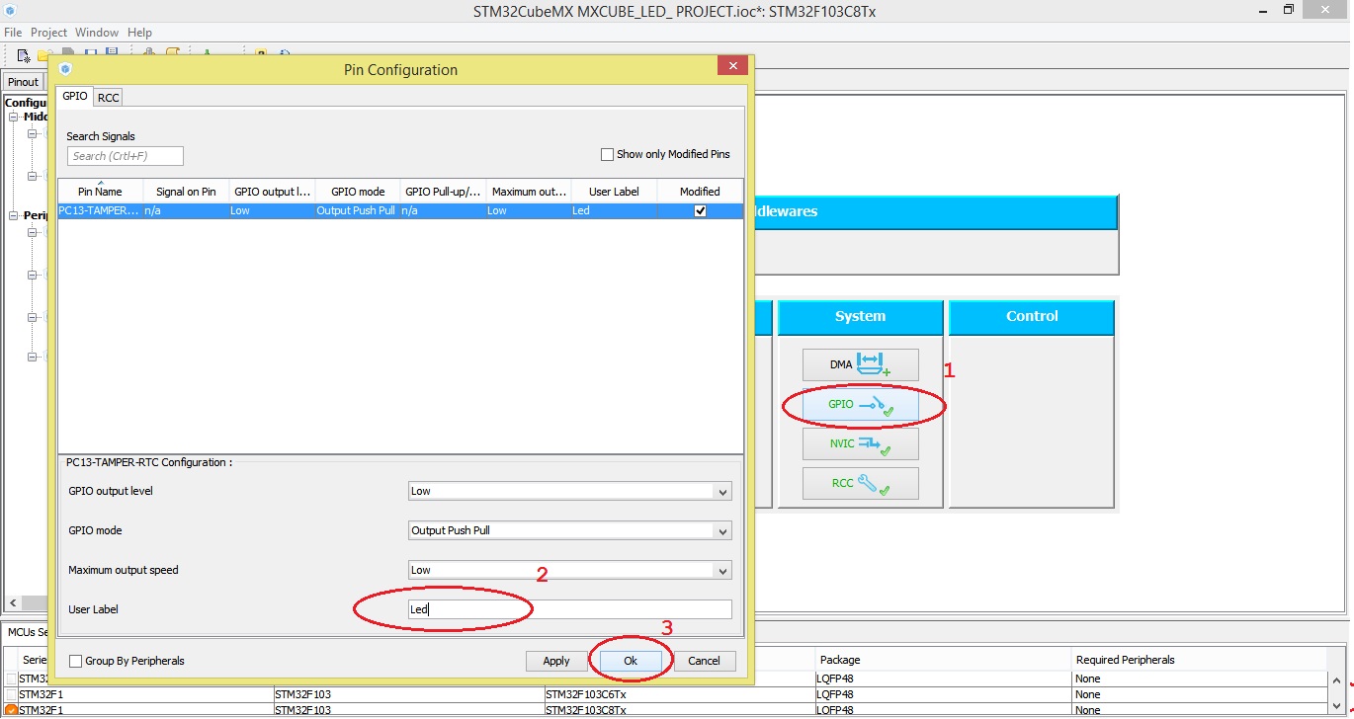
Task: Open the NVIC configuration button
Action: point(860,443)
